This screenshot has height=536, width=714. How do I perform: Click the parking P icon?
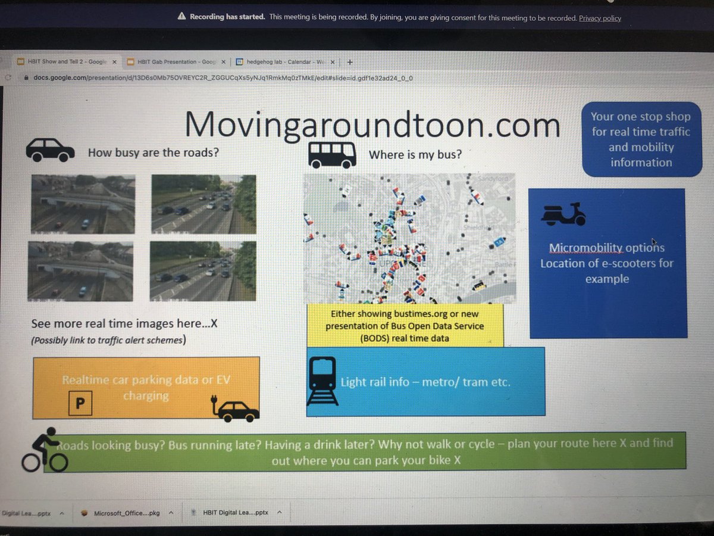pyautogui.click(x=79, y=403)
